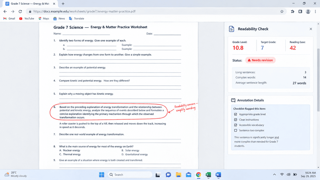The image size is (320, 180).
Task: Click the Annotation Details comment icon
Action: (x=233, y=100)
